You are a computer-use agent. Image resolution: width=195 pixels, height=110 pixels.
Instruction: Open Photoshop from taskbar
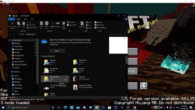point(103,107)
